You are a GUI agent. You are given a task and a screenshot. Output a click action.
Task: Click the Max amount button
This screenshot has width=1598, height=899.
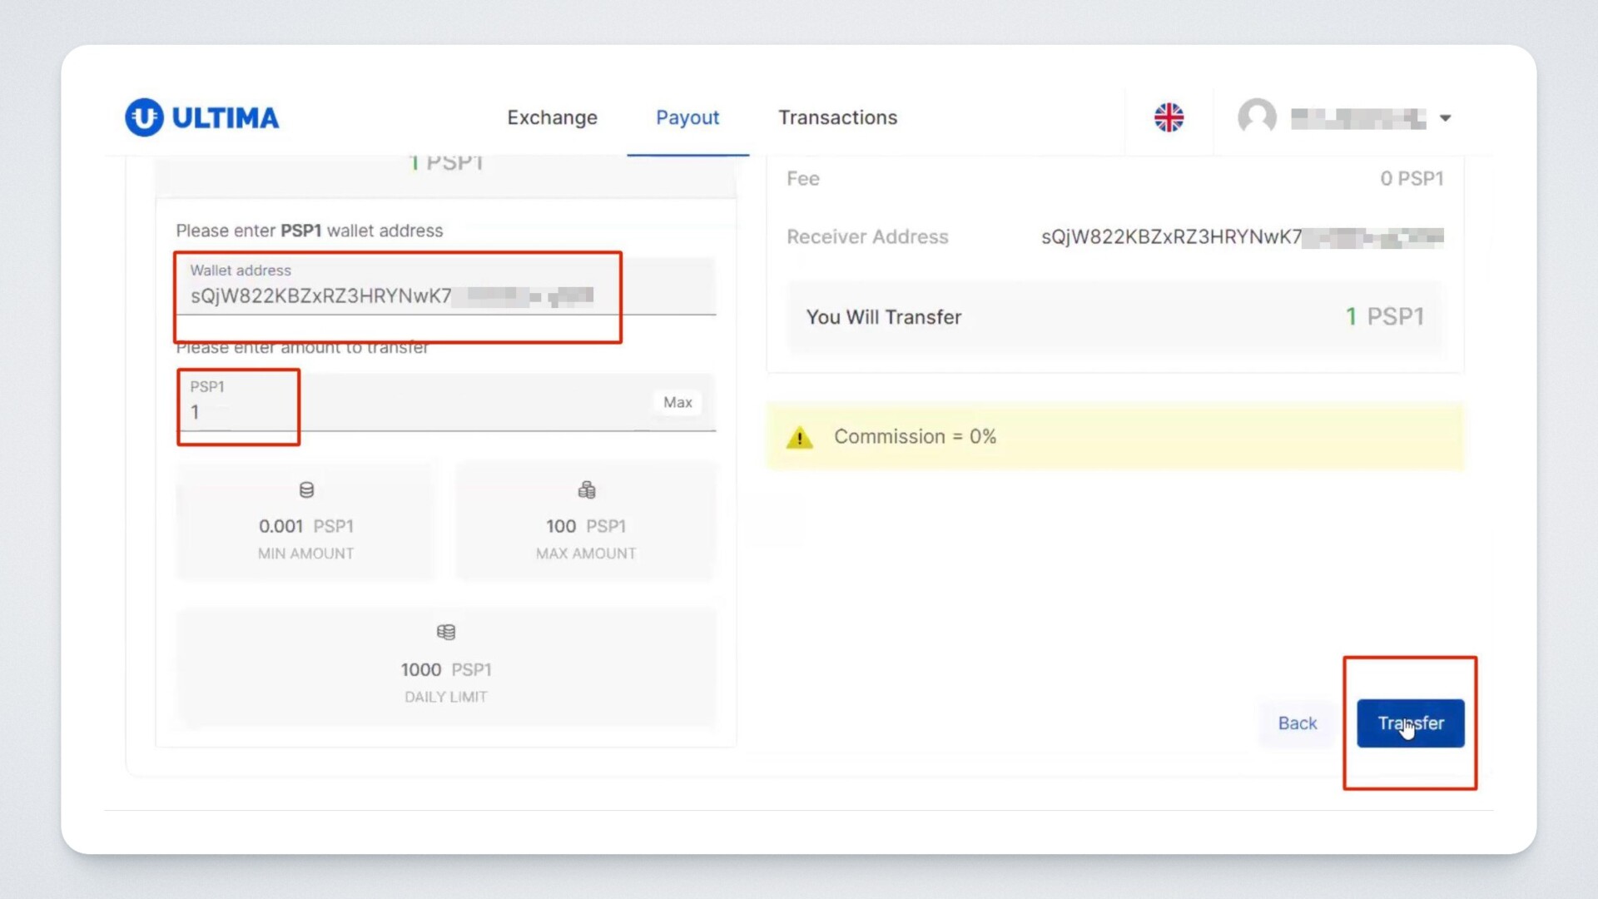pos(677,403)
